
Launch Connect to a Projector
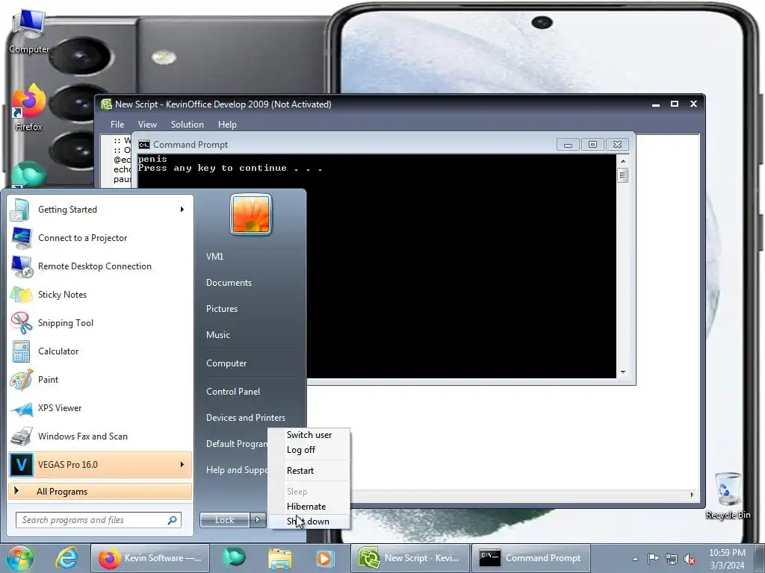100,238
